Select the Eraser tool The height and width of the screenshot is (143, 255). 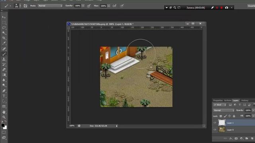(x=4, y=70)
